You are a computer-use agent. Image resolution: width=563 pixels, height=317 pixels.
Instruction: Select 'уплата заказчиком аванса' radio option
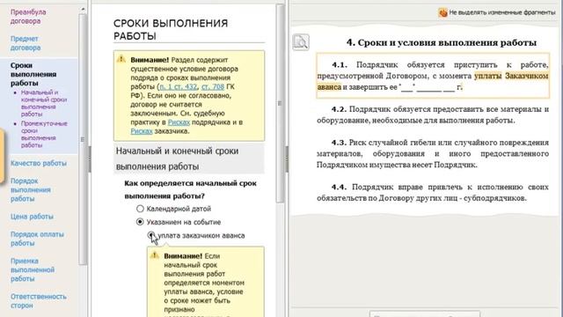pyautogui.click(x=151, y=235)
